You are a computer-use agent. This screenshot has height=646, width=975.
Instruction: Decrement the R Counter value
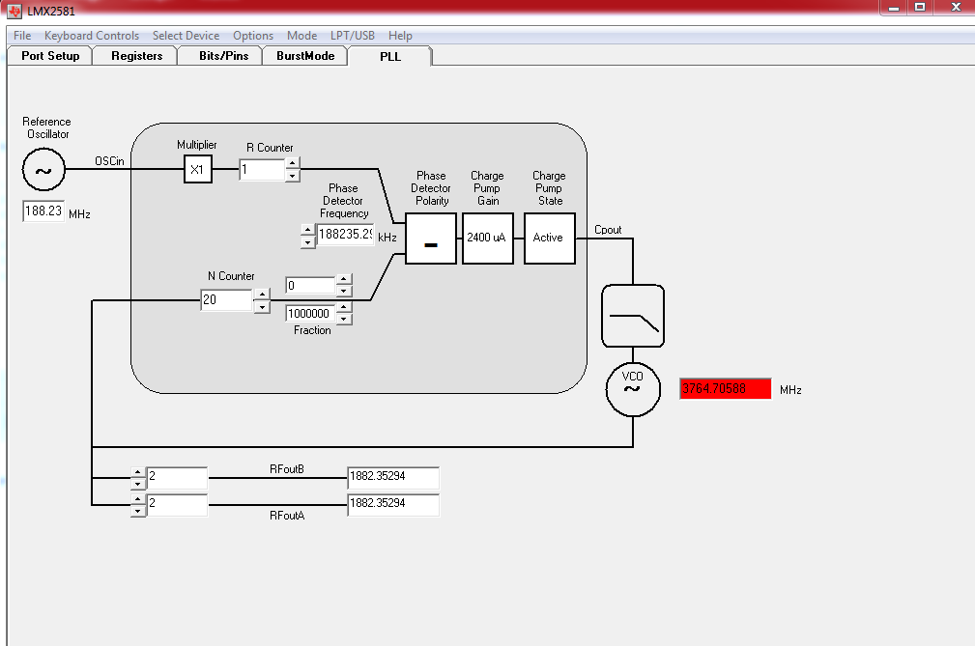pyautogui.click(x=292, y=175)
